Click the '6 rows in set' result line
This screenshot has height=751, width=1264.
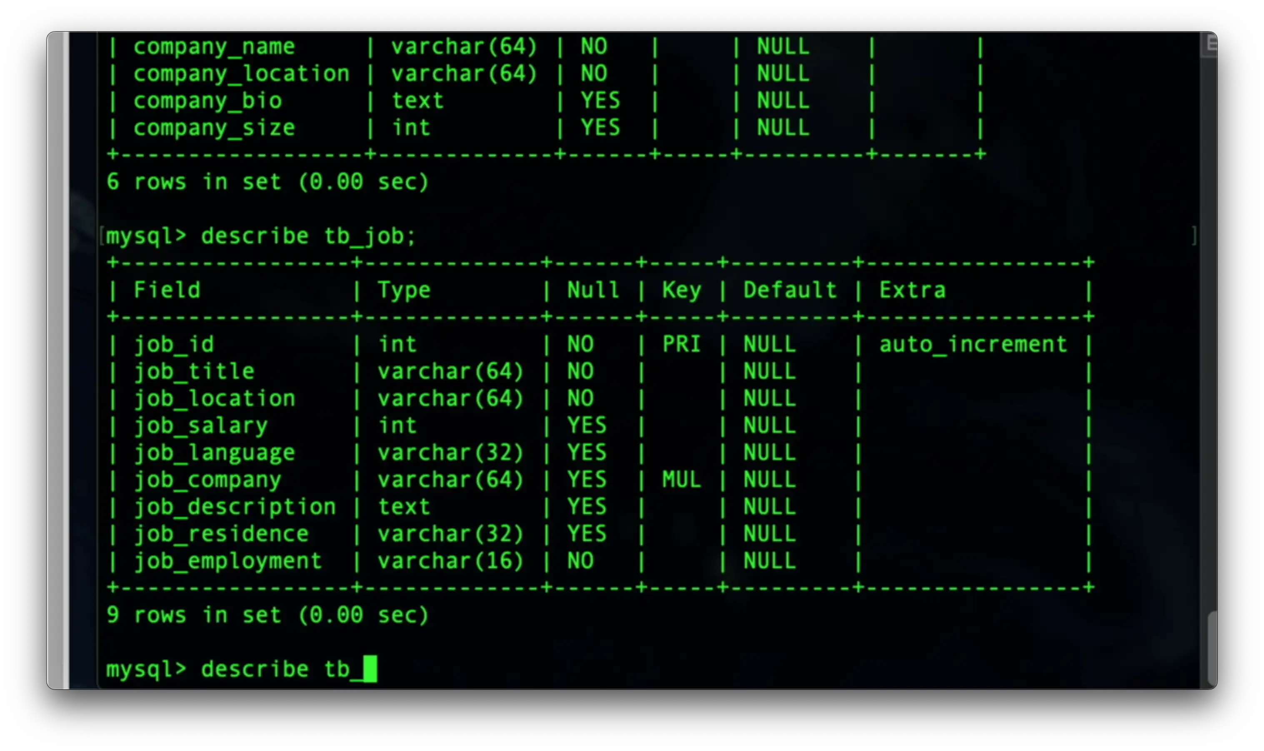(x=267, y=182)
